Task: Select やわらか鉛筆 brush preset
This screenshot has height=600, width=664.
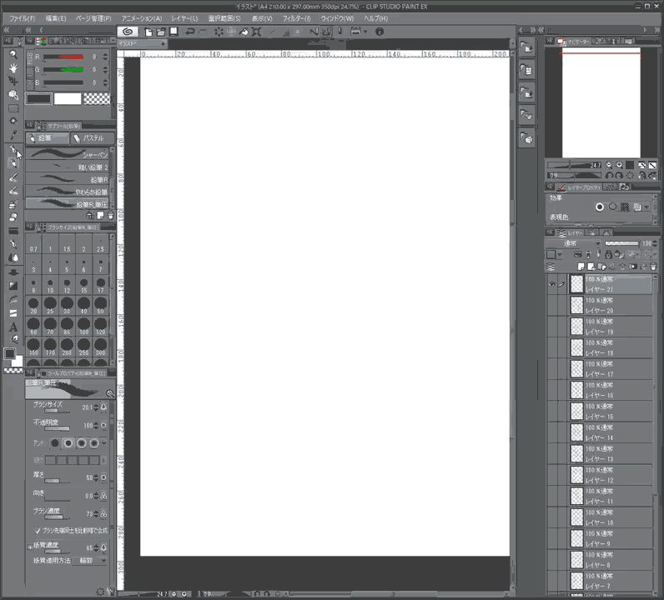Action: (x=68, y=192)
